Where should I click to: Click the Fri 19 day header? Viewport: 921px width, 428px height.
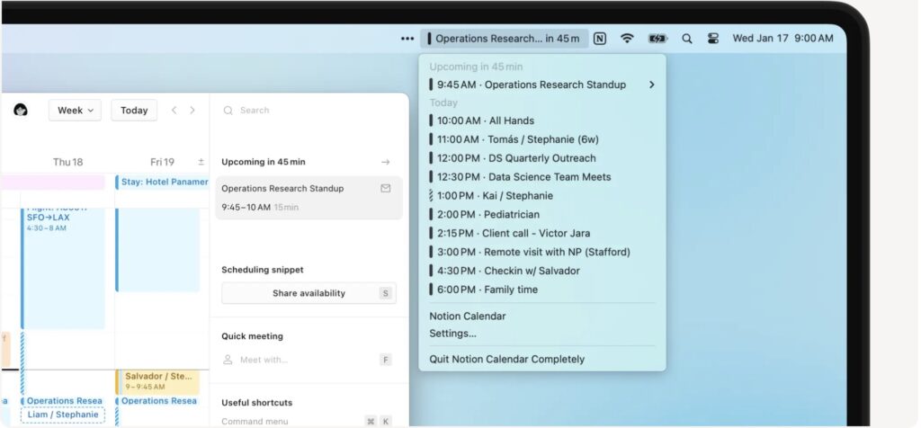click(162, 162)
